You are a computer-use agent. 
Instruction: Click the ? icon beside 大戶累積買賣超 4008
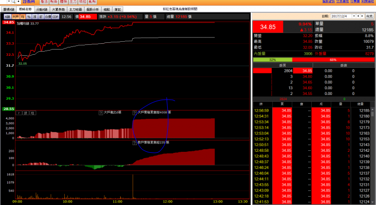pos(135,113)
